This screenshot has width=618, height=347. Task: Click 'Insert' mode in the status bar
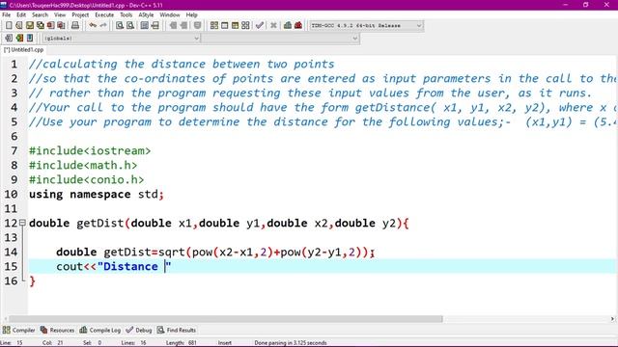click(x=225, y=343)
